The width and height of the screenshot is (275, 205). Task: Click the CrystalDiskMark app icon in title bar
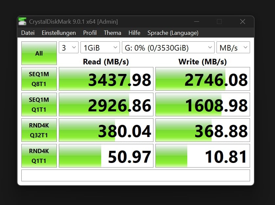pyautogui.click(x=23, y=22)
